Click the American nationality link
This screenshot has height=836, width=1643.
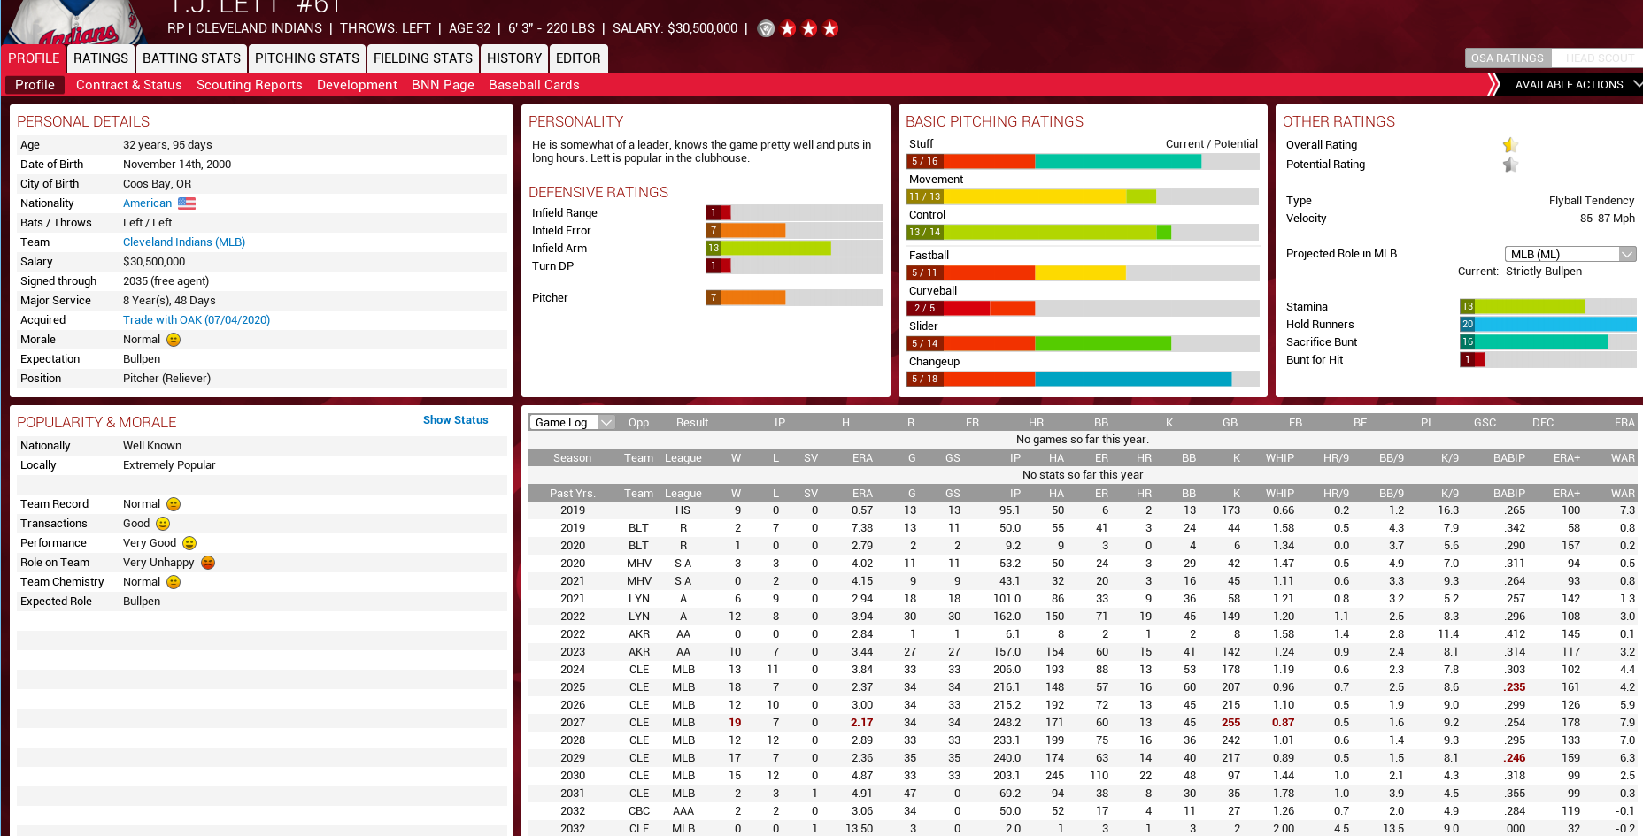(147, 203)
